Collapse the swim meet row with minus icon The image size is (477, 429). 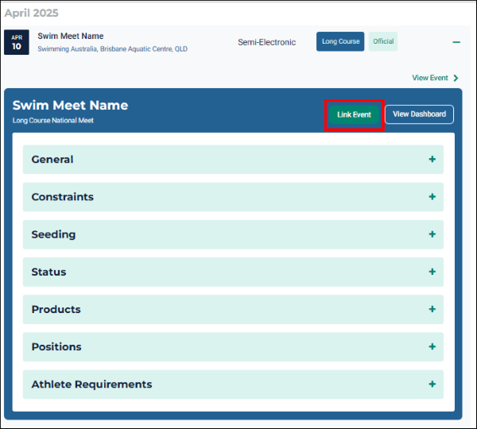[x=456, y=42]
